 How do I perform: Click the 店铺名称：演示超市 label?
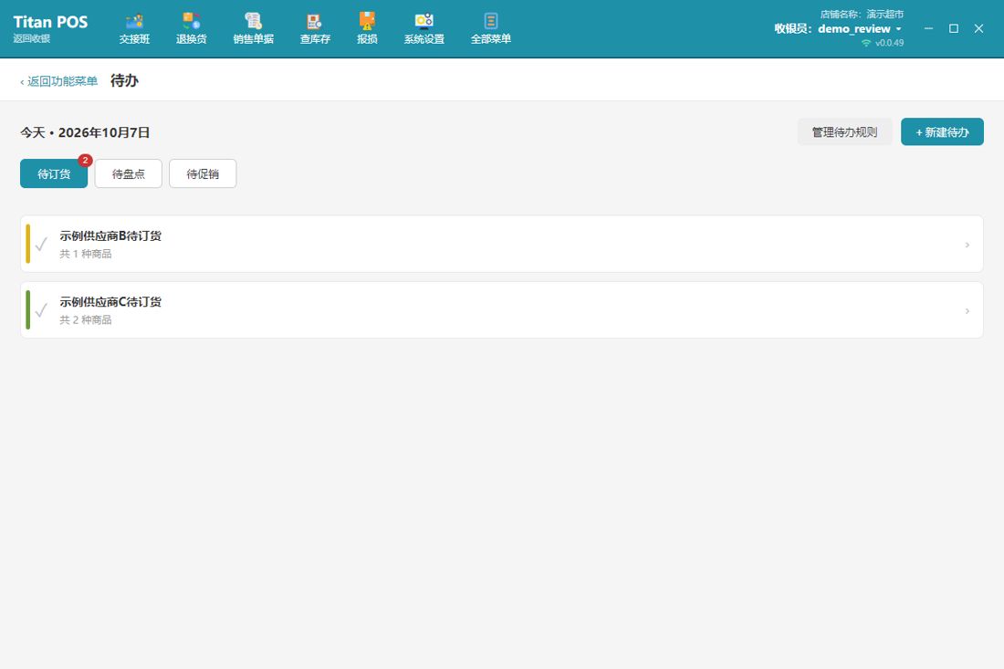point(862,14)
